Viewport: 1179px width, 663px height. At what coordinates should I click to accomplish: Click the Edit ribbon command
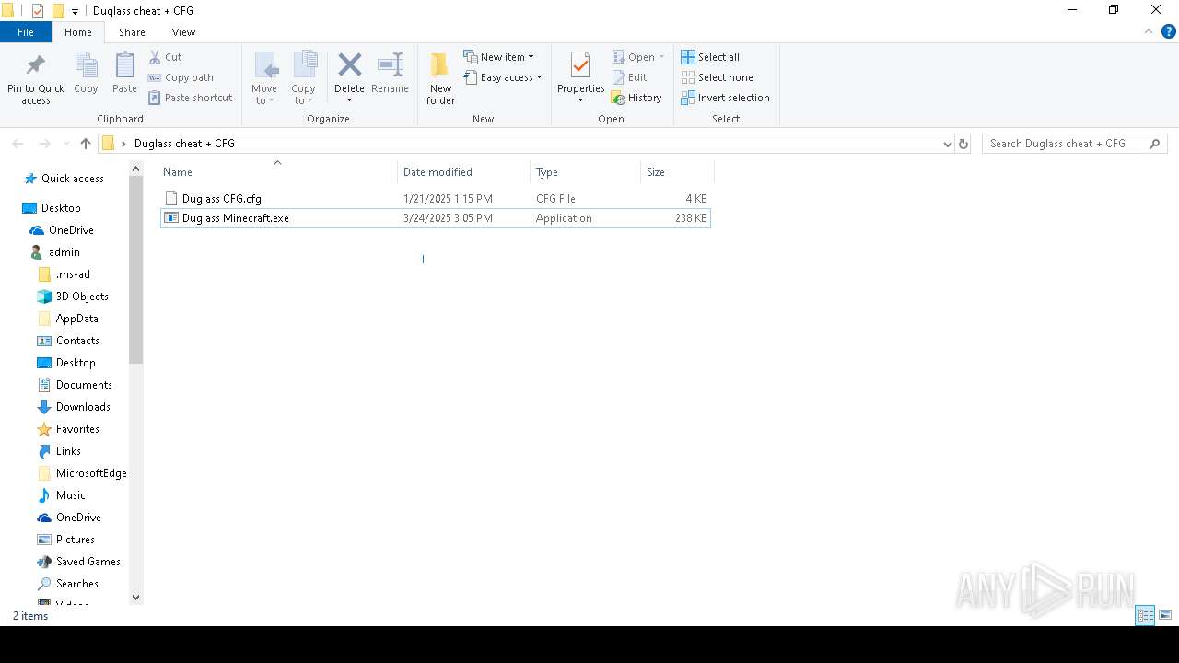click(x=630, y=77)
